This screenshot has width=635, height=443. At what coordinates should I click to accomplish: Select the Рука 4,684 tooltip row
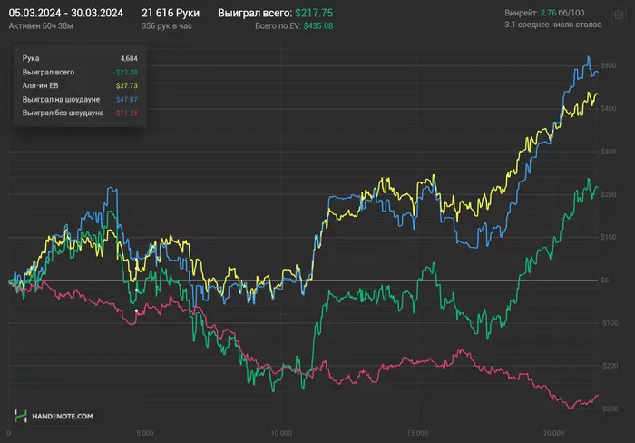[80, 58]
